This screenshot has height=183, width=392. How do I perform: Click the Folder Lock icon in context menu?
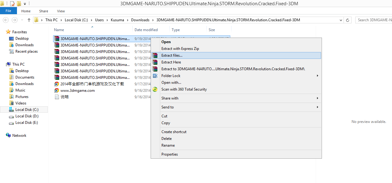coord(155,76)
